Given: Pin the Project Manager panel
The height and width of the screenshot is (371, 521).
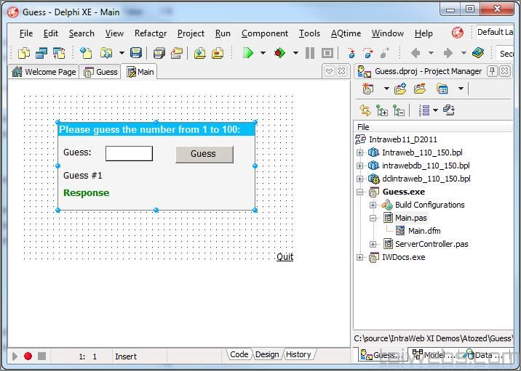Looking at the screenshot, I should point(493,71).
